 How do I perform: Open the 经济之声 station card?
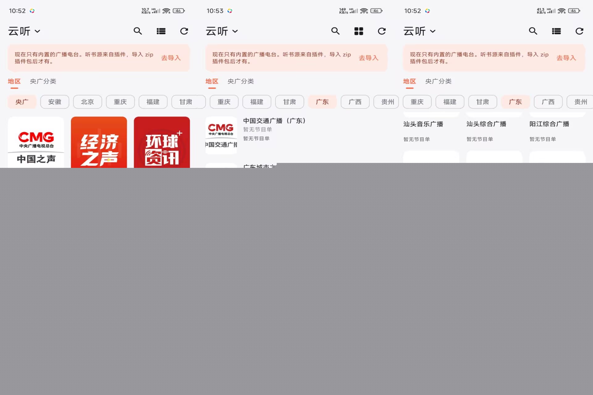point(99,142)
